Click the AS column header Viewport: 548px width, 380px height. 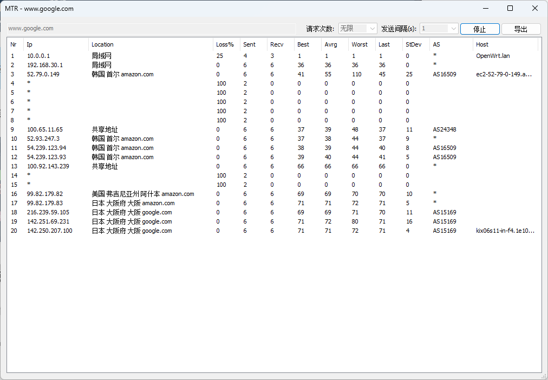(x=436, y=44)
